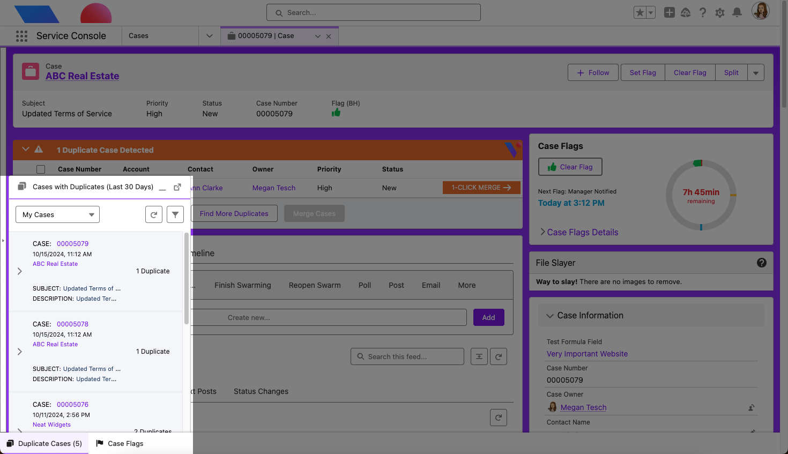788x454 pixels.
Task: Refresh the case feed
Action: click(x=499, y=356)
